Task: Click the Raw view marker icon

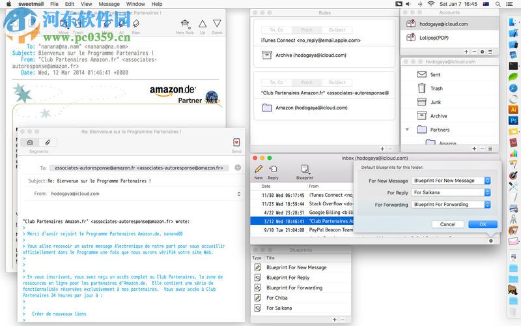Action: (x=136, y=23)
